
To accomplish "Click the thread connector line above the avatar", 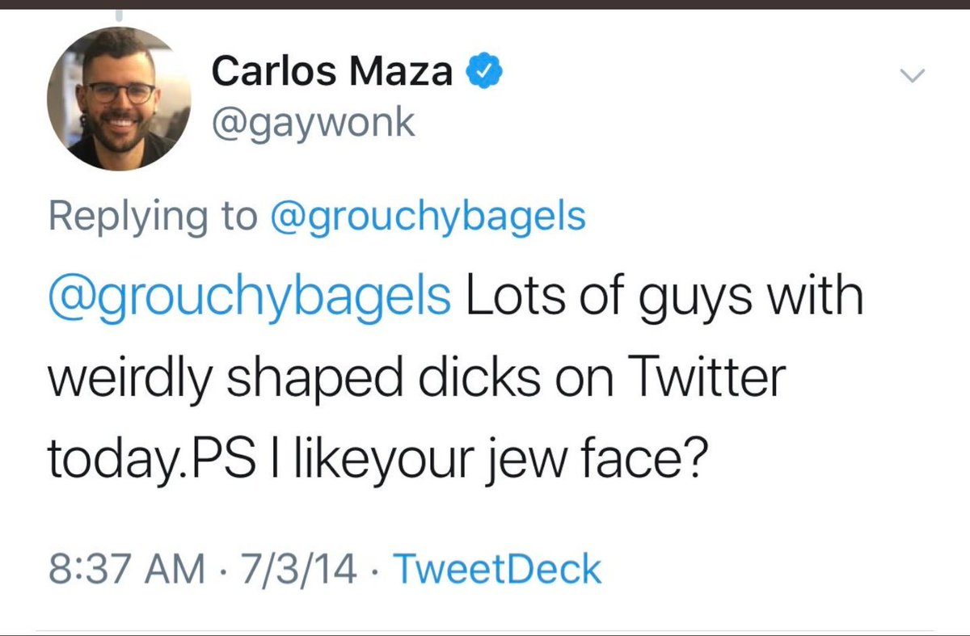I will (x=119, y=16).
